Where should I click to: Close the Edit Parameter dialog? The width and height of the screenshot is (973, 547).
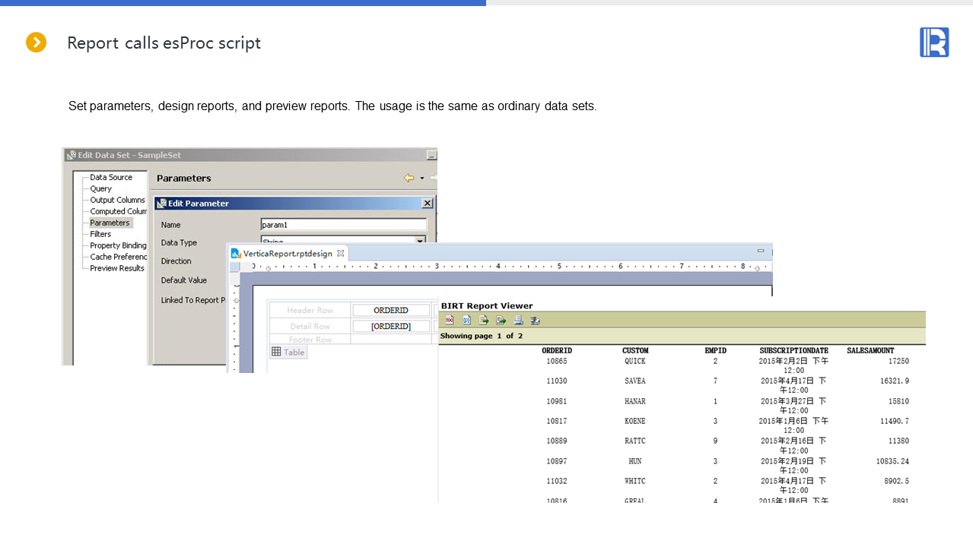[427, 203]
